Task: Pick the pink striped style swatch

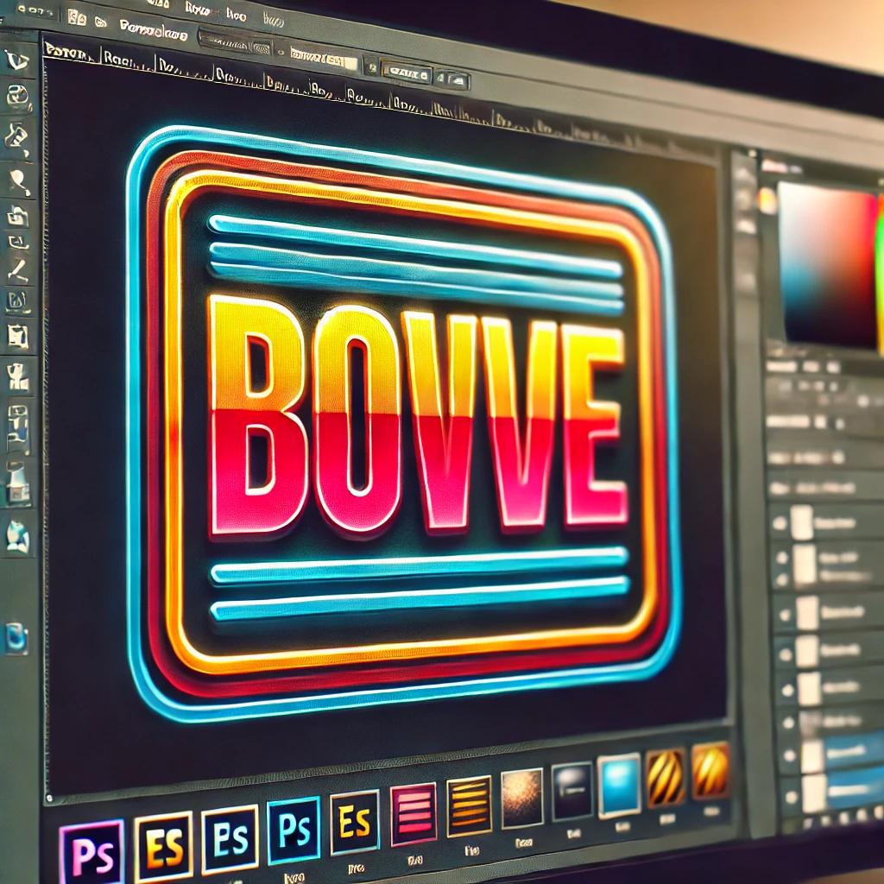Action: click(414, 814)
